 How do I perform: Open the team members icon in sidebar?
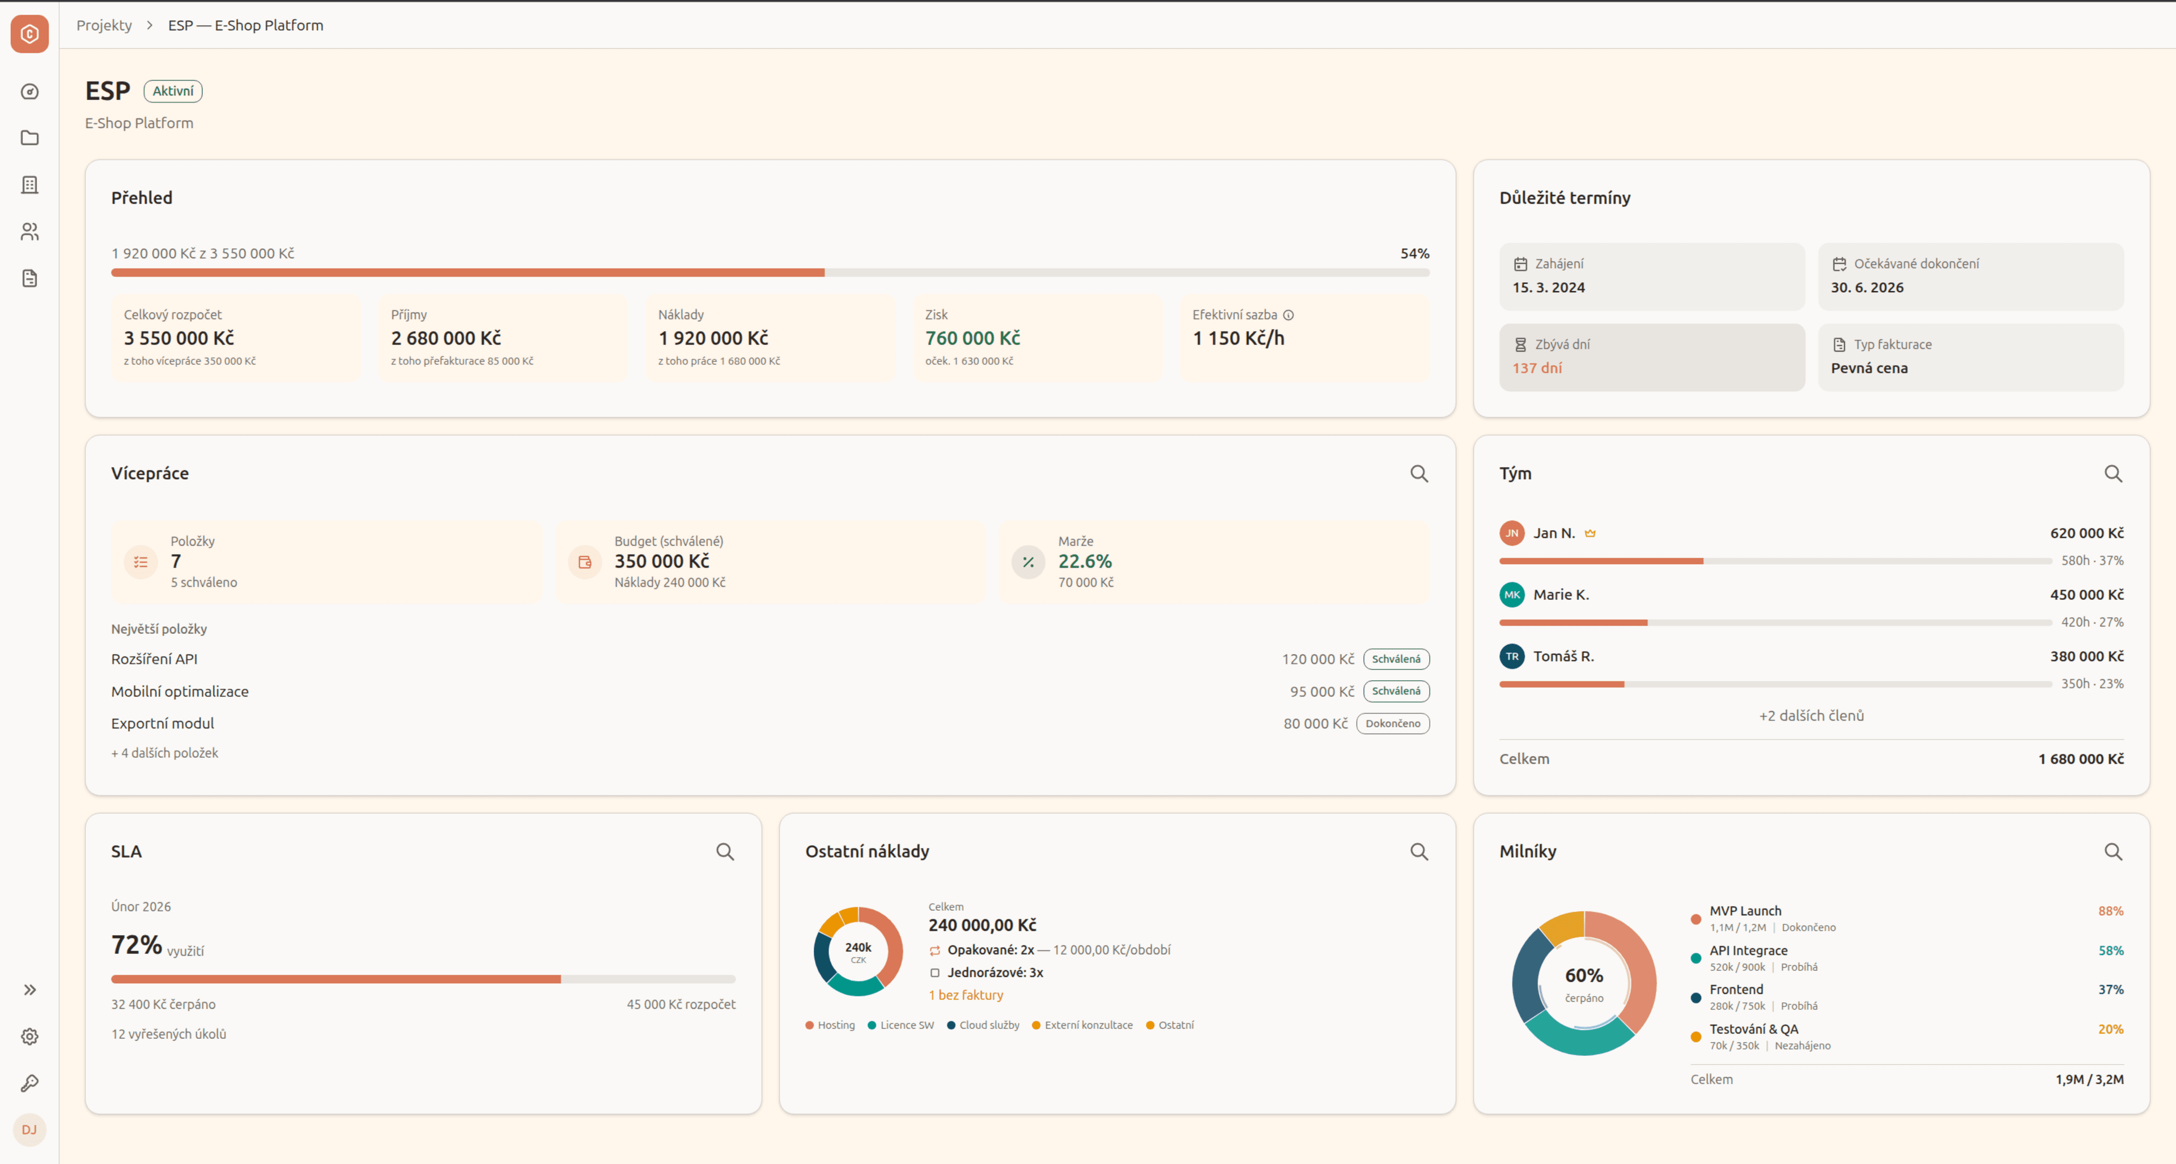click(31, 231)
